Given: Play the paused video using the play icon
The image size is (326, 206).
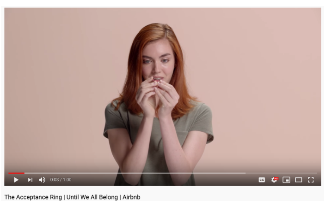Looking at the screenshot, I should 16,180.
